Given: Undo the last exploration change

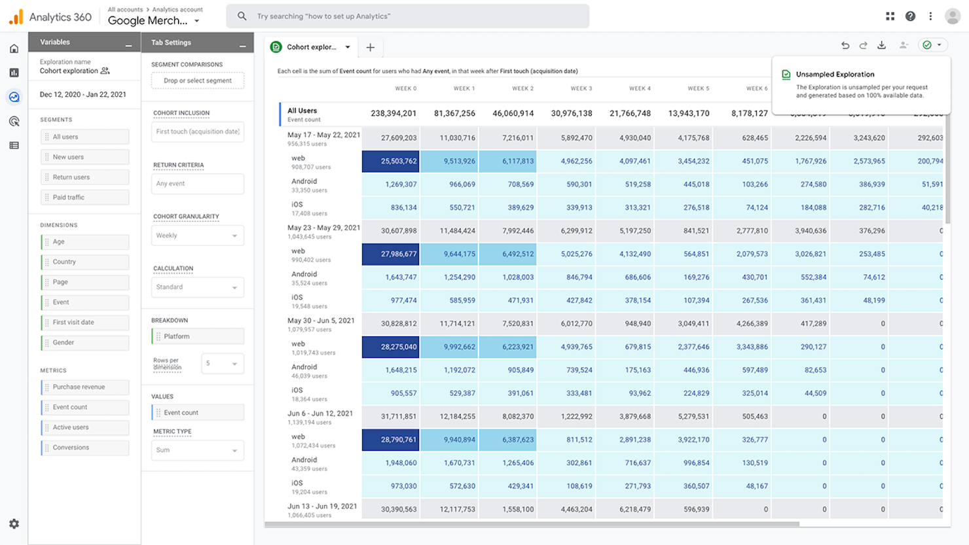Looking at the screenshot, I should point(845,46).
